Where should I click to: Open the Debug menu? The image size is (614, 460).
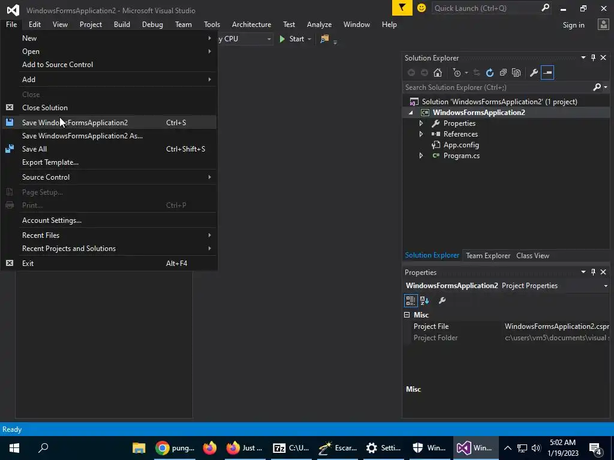[x=152, y=24]
